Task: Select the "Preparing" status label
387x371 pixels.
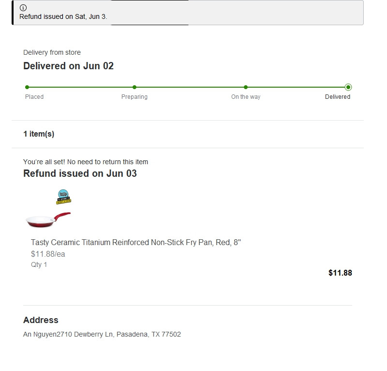Action: (134, 97)
